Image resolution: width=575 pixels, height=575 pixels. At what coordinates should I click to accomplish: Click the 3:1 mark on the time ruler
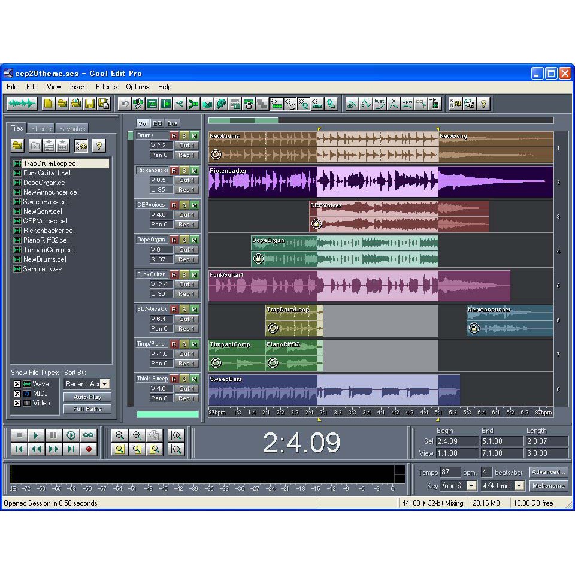(x=323, y=413)
